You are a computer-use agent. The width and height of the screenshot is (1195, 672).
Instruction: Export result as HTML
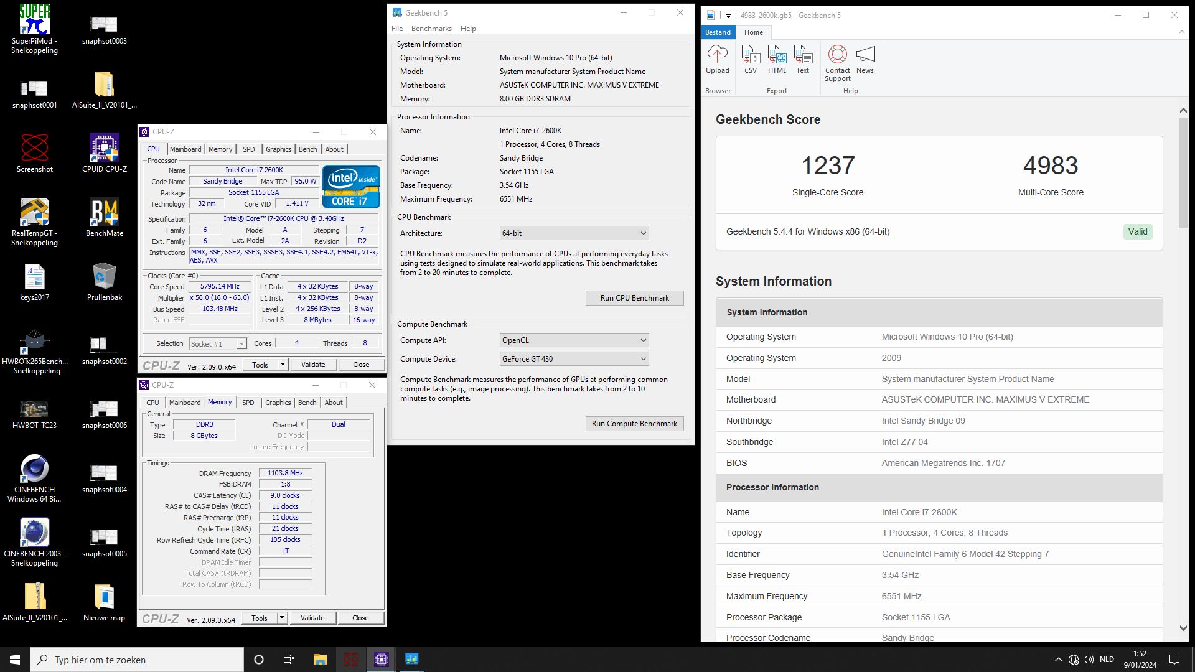click(x=777, y=60)
